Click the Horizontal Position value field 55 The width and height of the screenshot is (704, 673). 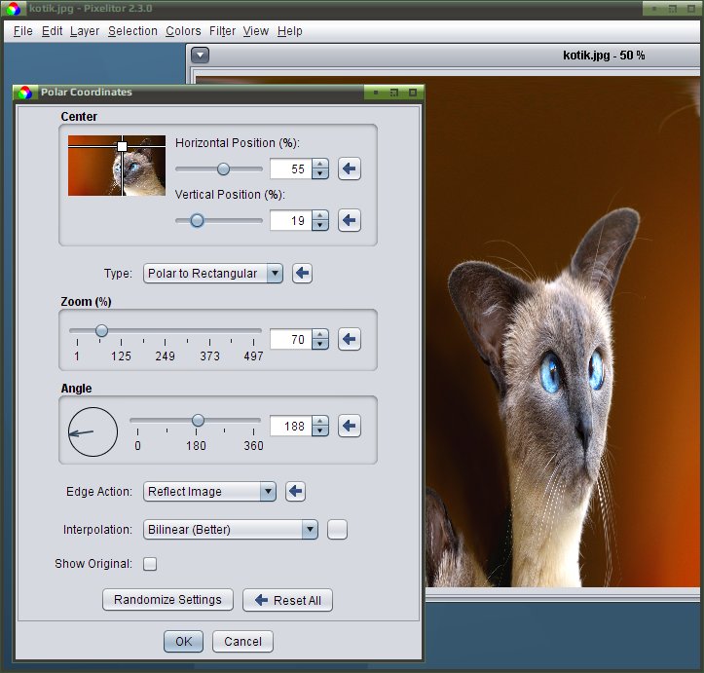[291, 168]
